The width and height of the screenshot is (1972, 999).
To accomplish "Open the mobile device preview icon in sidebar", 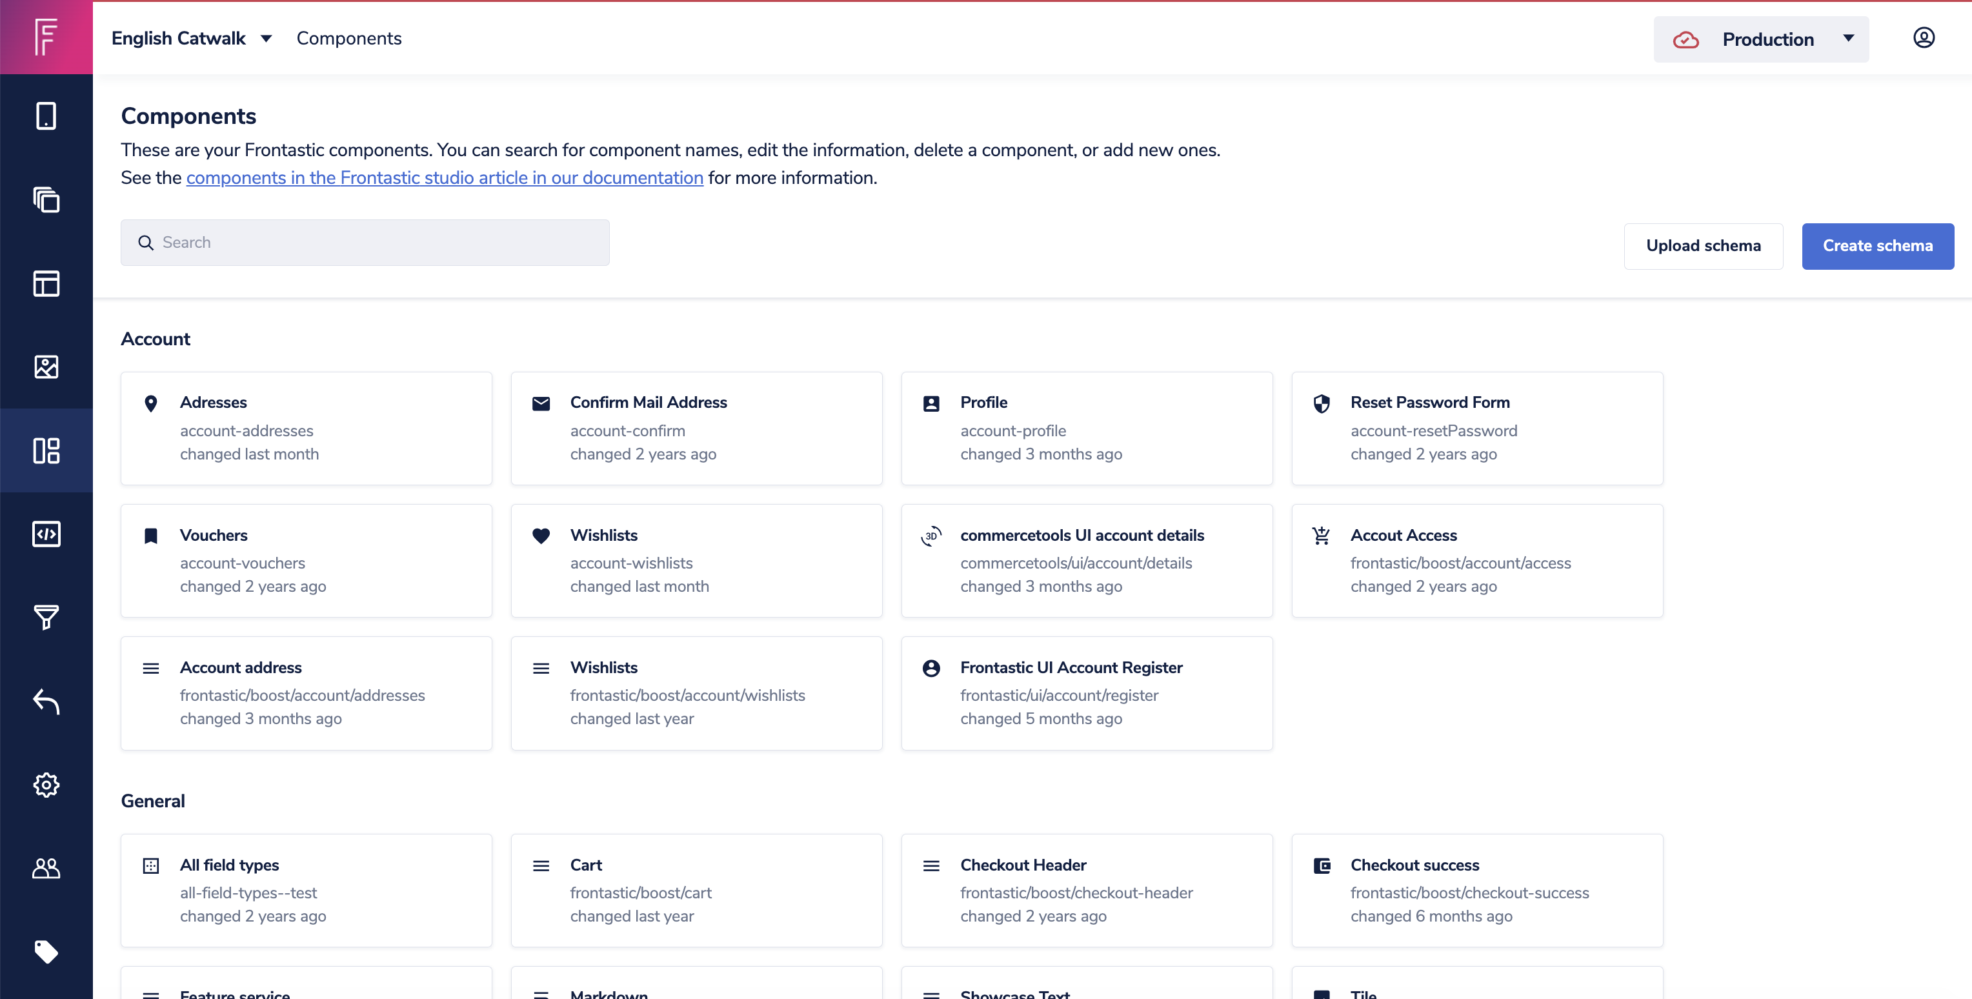I will [x=46, y=116].
